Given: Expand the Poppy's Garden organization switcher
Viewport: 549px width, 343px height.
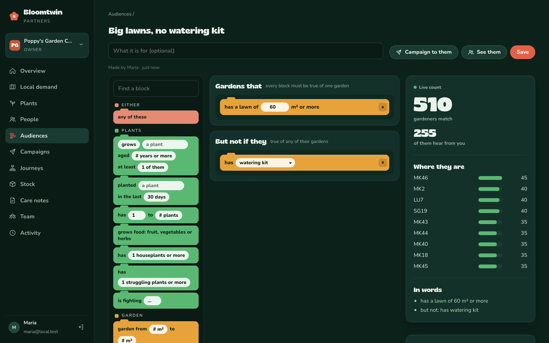Looking at the screenshot, I should (47, 45).
